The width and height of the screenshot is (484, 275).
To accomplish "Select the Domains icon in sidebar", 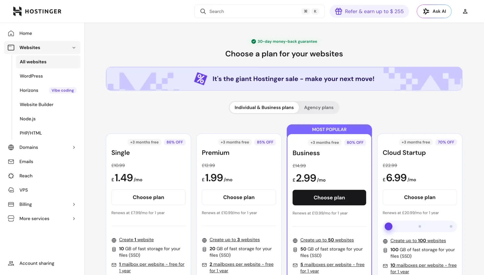I will [x=11, y=147].
